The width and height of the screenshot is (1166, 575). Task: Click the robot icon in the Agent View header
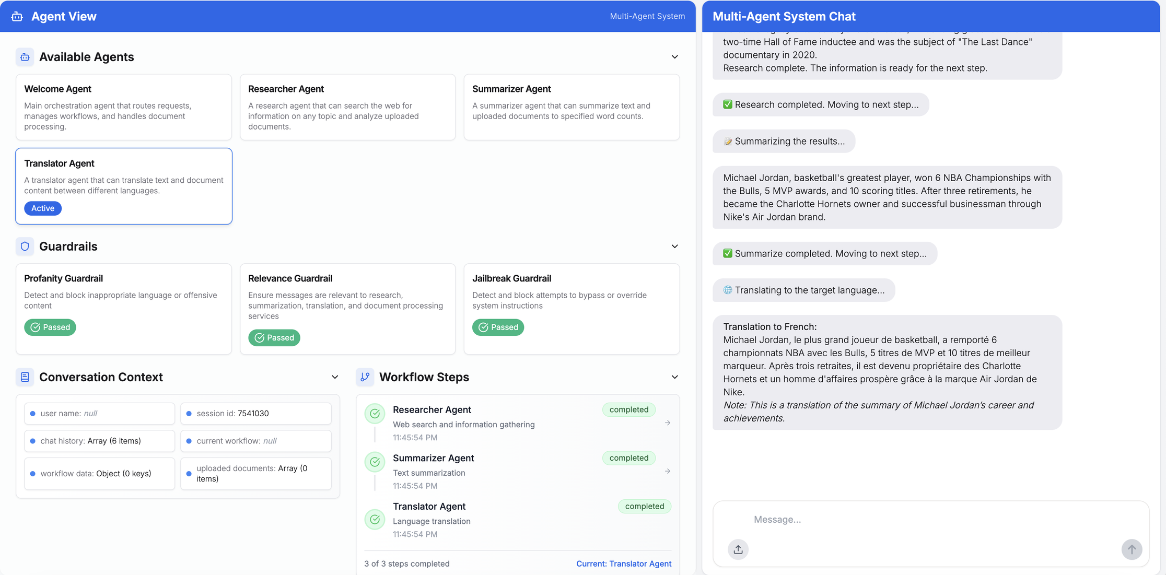pyautogui.click(x=17, y=16)
